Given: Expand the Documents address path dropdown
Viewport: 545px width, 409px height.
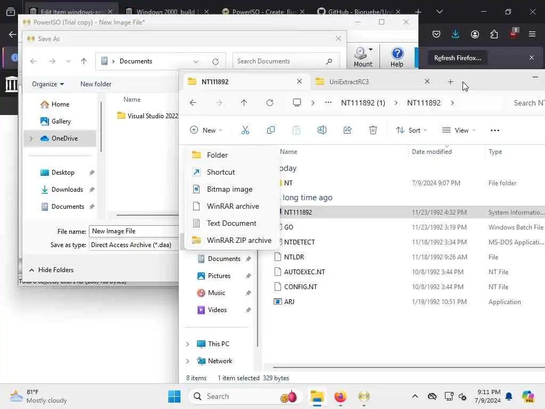Looking at the screenshot, I should [x=196, y=62].
